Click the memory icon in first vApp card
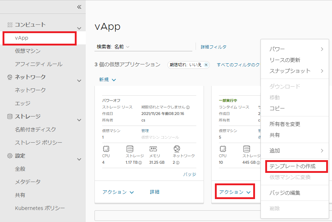 153,148
